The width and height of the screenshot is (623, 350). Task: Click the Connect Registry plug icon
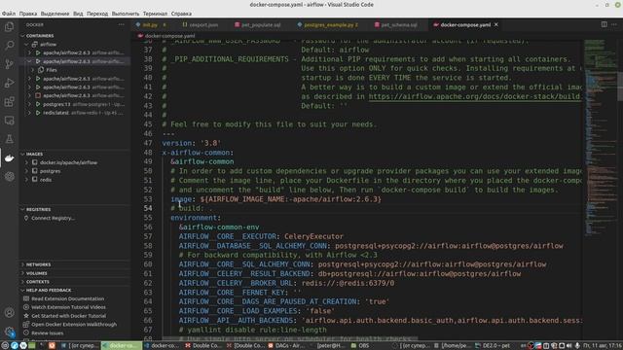click(26, 218)
